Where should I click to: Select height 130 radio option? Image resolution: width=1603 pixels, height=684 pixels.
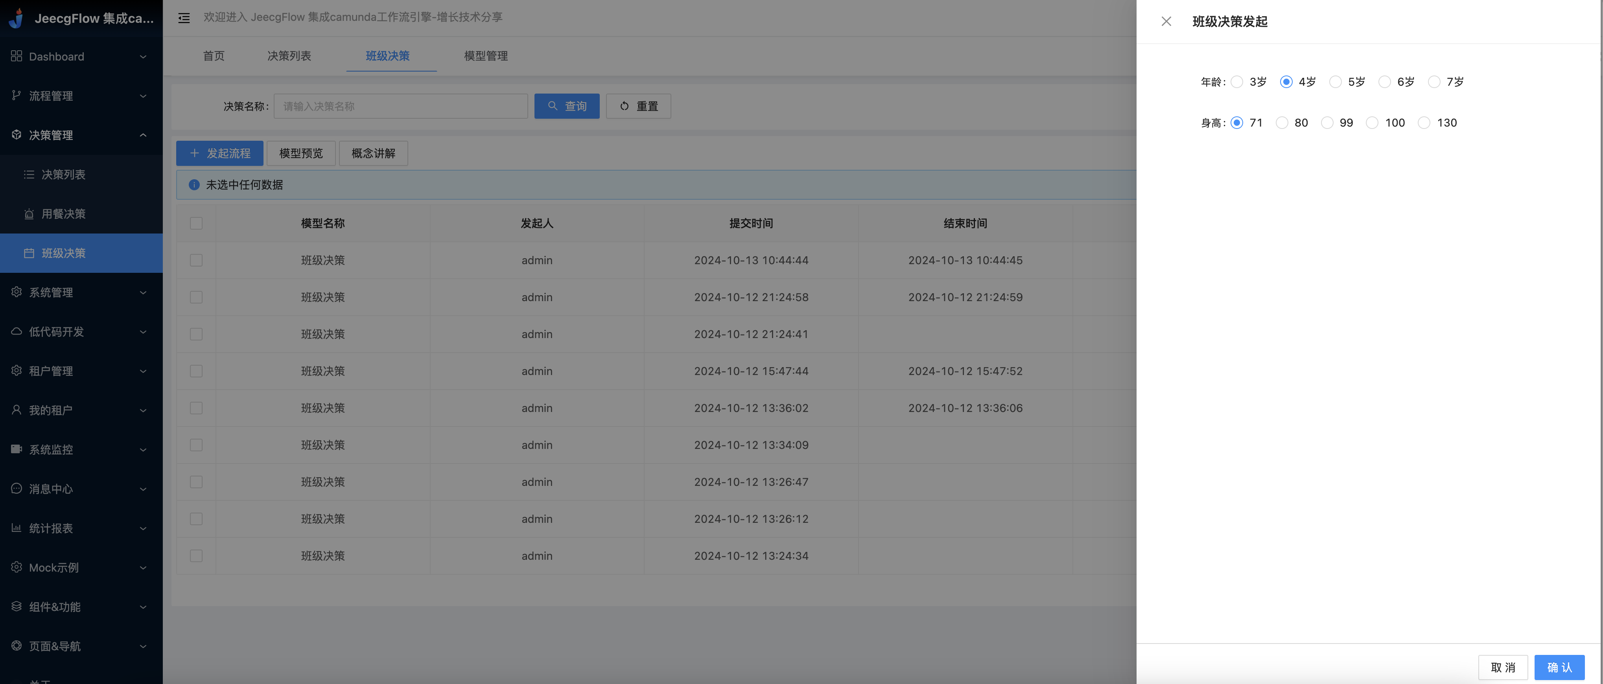[1424, 123]
